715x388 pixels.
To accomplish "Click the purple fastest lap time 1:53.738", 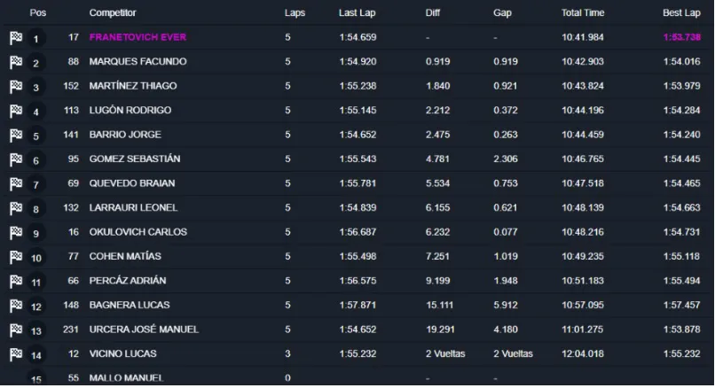I will click(681, 37).
